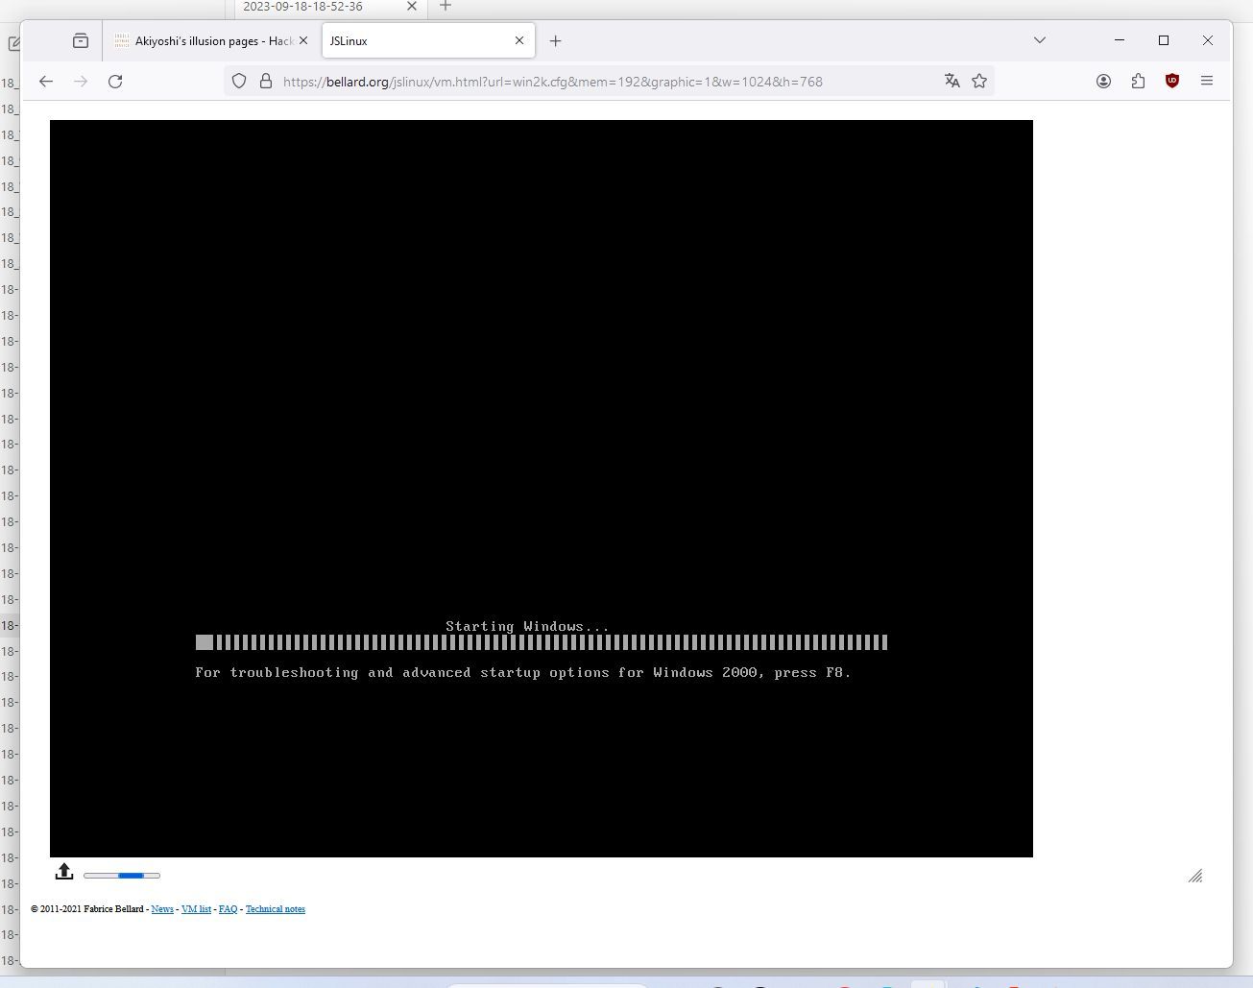Minimize the Firefox window
Image resolution: width=1253 pixels, height=988 pixels.
[x=1120, y=40]
